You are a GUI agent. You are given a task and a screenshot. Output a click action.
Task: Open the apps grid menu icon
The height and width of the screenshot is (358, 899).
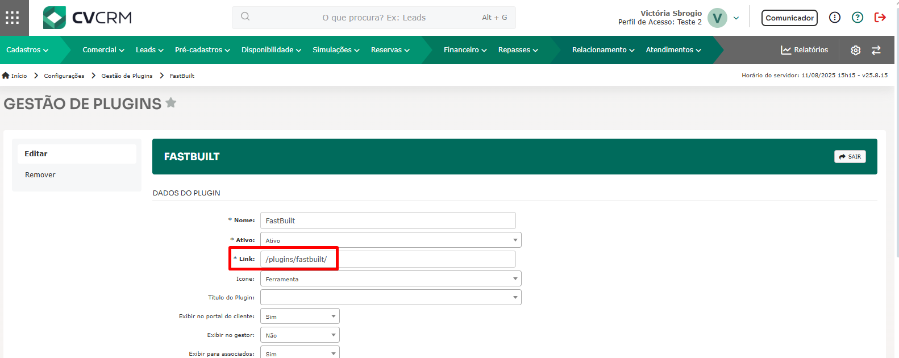(13, 18)
